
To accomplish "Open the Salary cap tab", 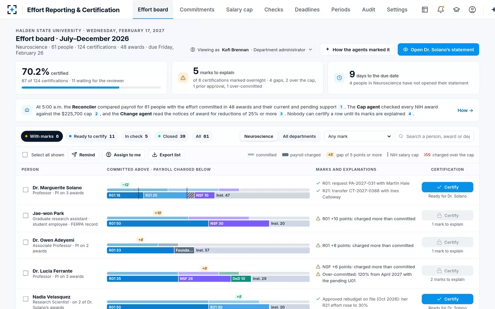I will 239,10.
